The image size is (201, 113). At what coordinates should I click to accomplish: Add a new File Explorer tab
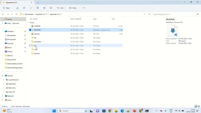(38, 3)
